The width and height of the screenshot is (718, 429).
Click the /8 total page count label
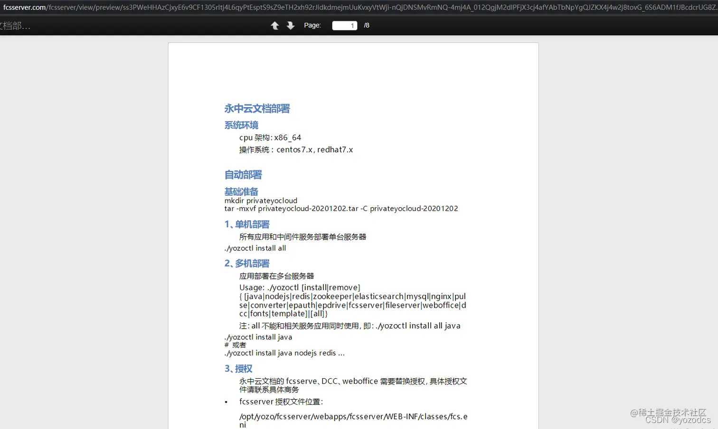coord(366,25)
